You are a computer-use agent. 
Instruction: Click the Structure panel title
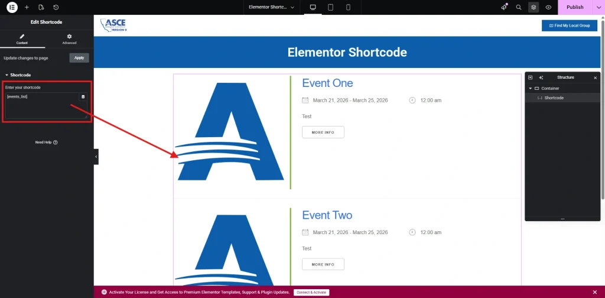pos(565,77)
